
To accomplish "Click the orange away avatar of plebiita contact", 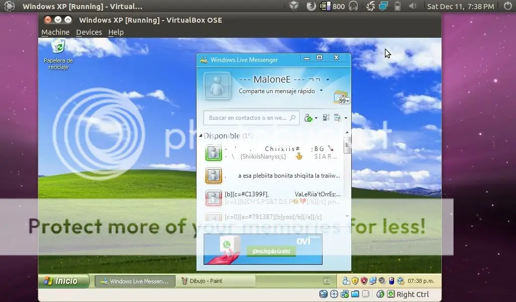I will point(214,176).
